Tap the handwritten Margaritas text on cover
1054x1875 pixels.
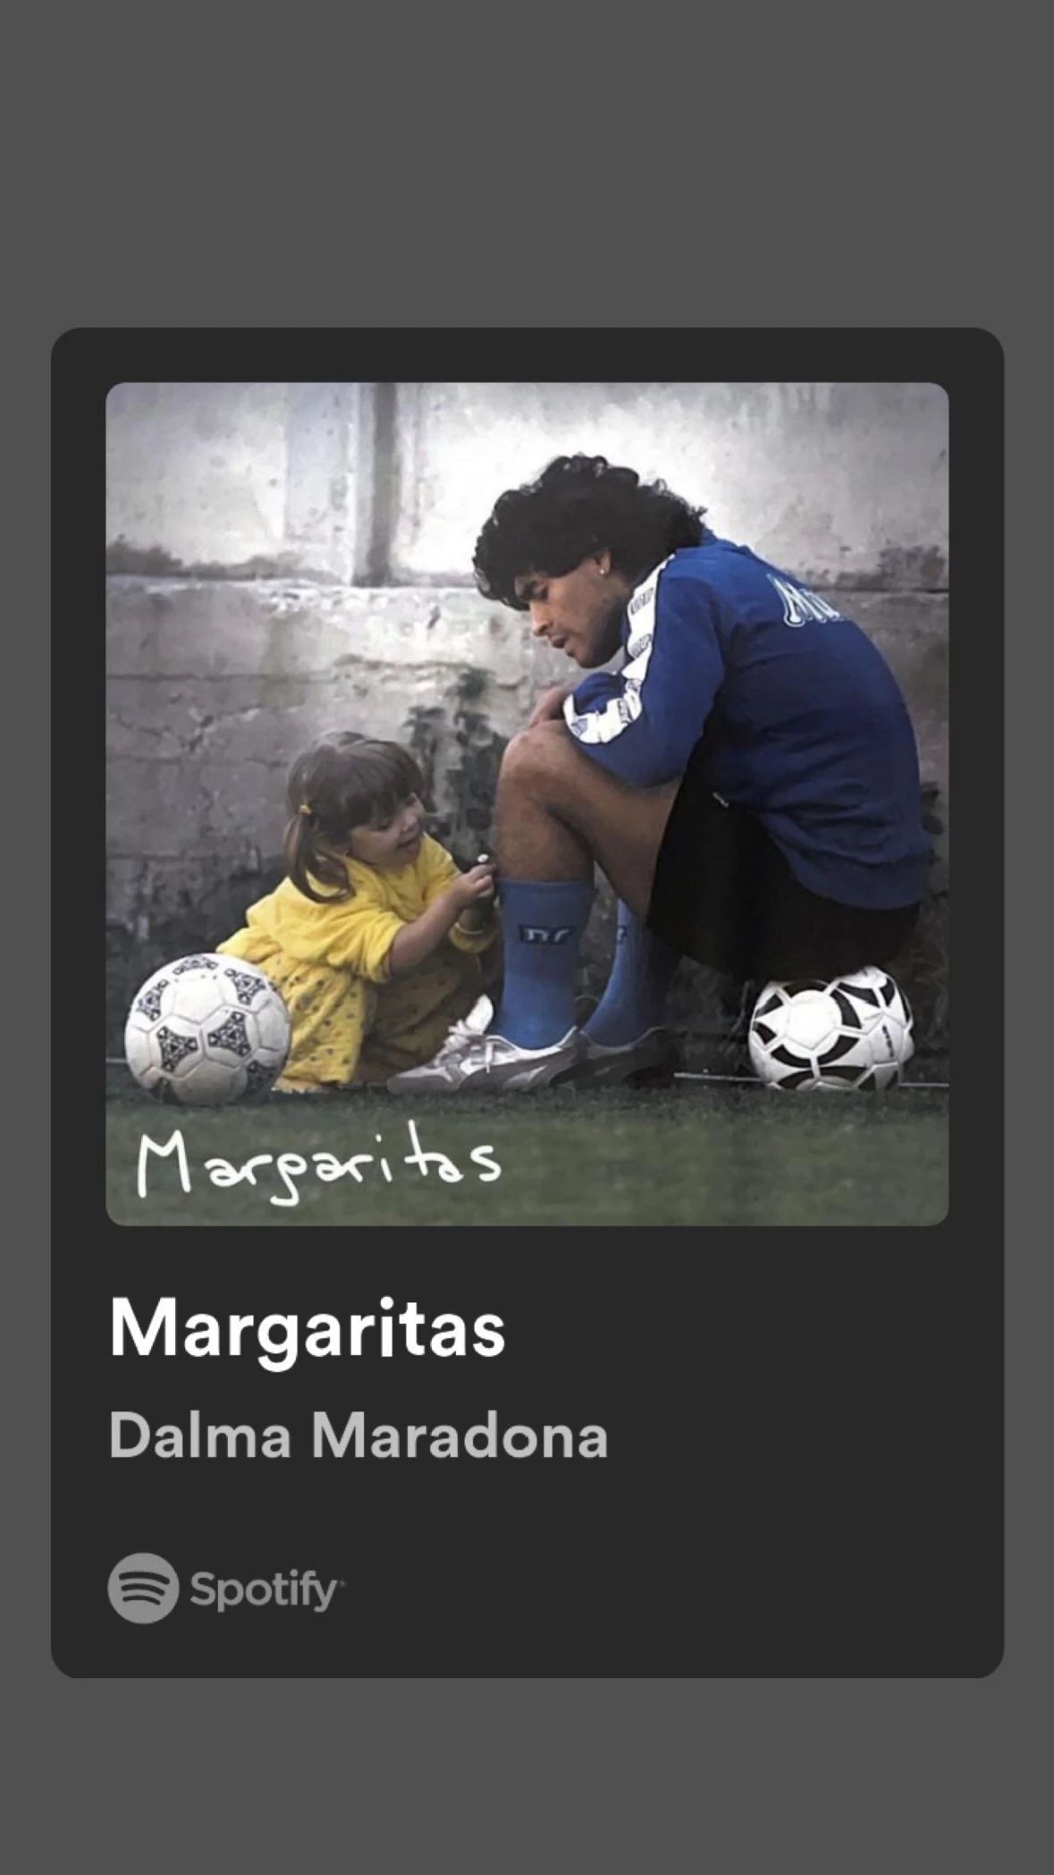tap(317, 1163)
